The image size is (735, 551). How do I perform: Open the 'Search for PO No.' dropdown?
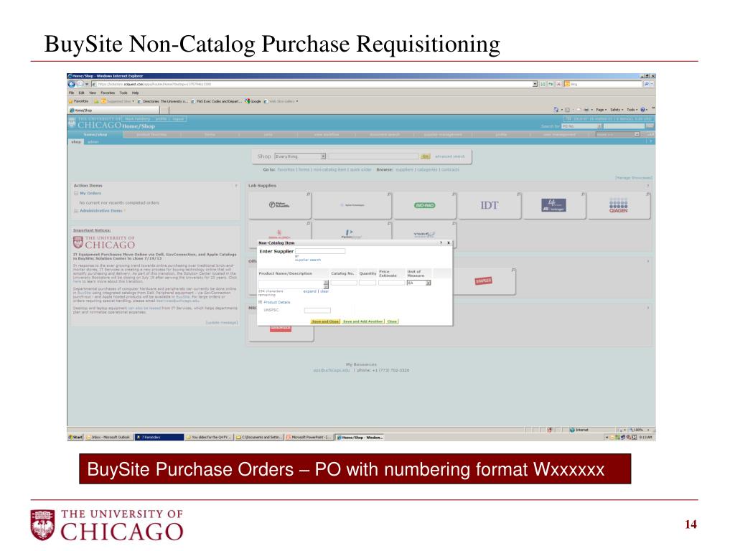pyautogui.click(x=581, y=126)
